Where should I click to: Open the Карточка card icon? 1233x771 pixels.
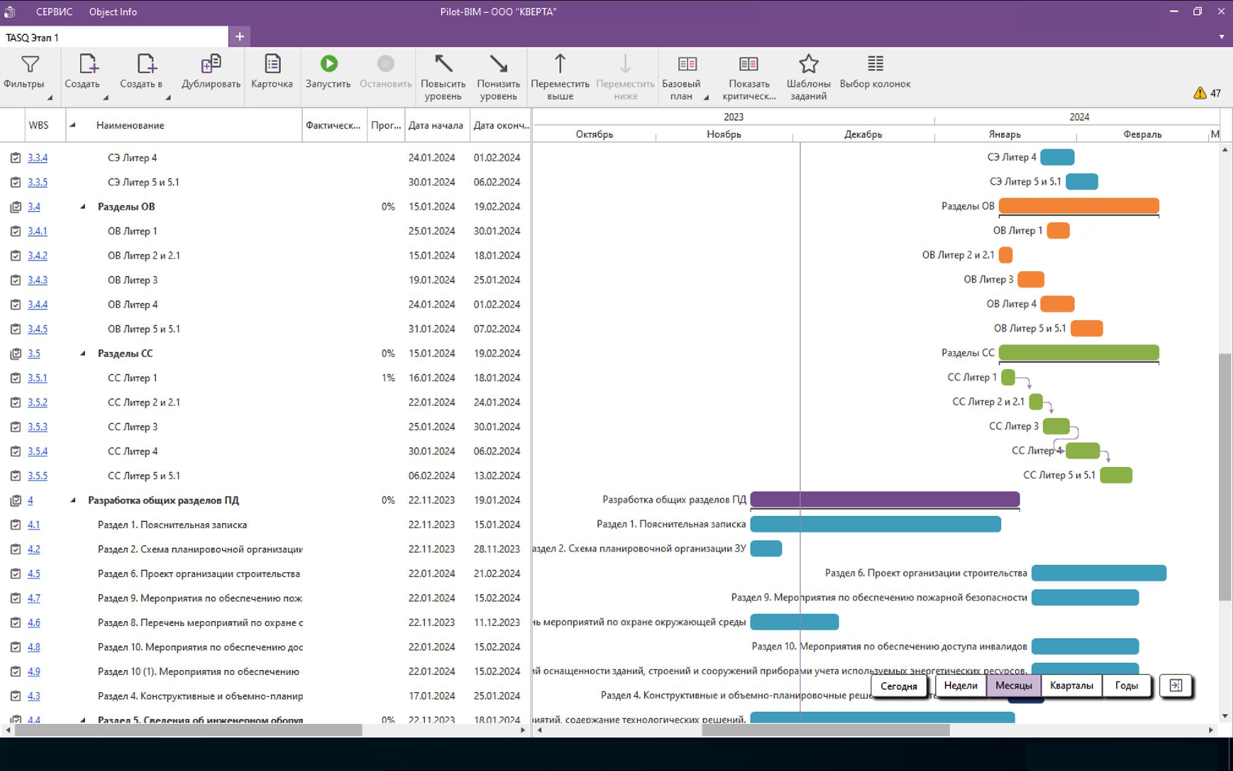272,65
